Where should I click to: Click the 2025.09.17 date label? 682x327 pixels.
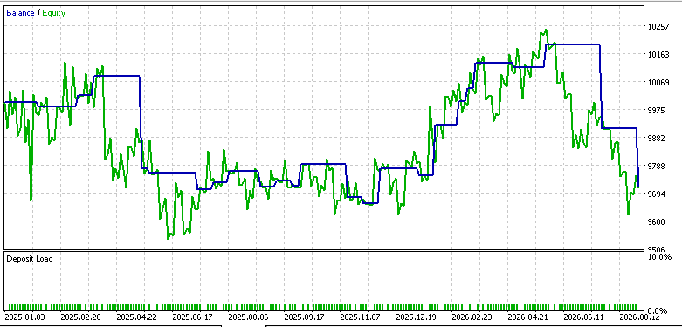pos(304,317)
